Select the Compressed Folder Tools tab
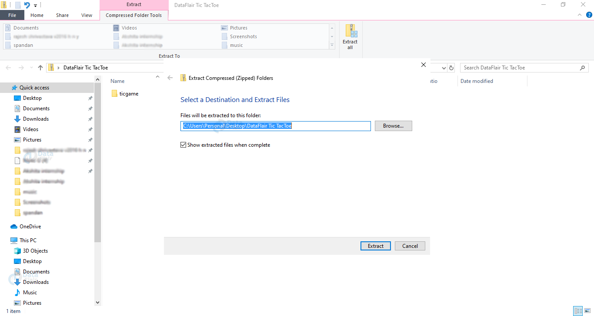 pyautogui.click(x=134, y=15)
